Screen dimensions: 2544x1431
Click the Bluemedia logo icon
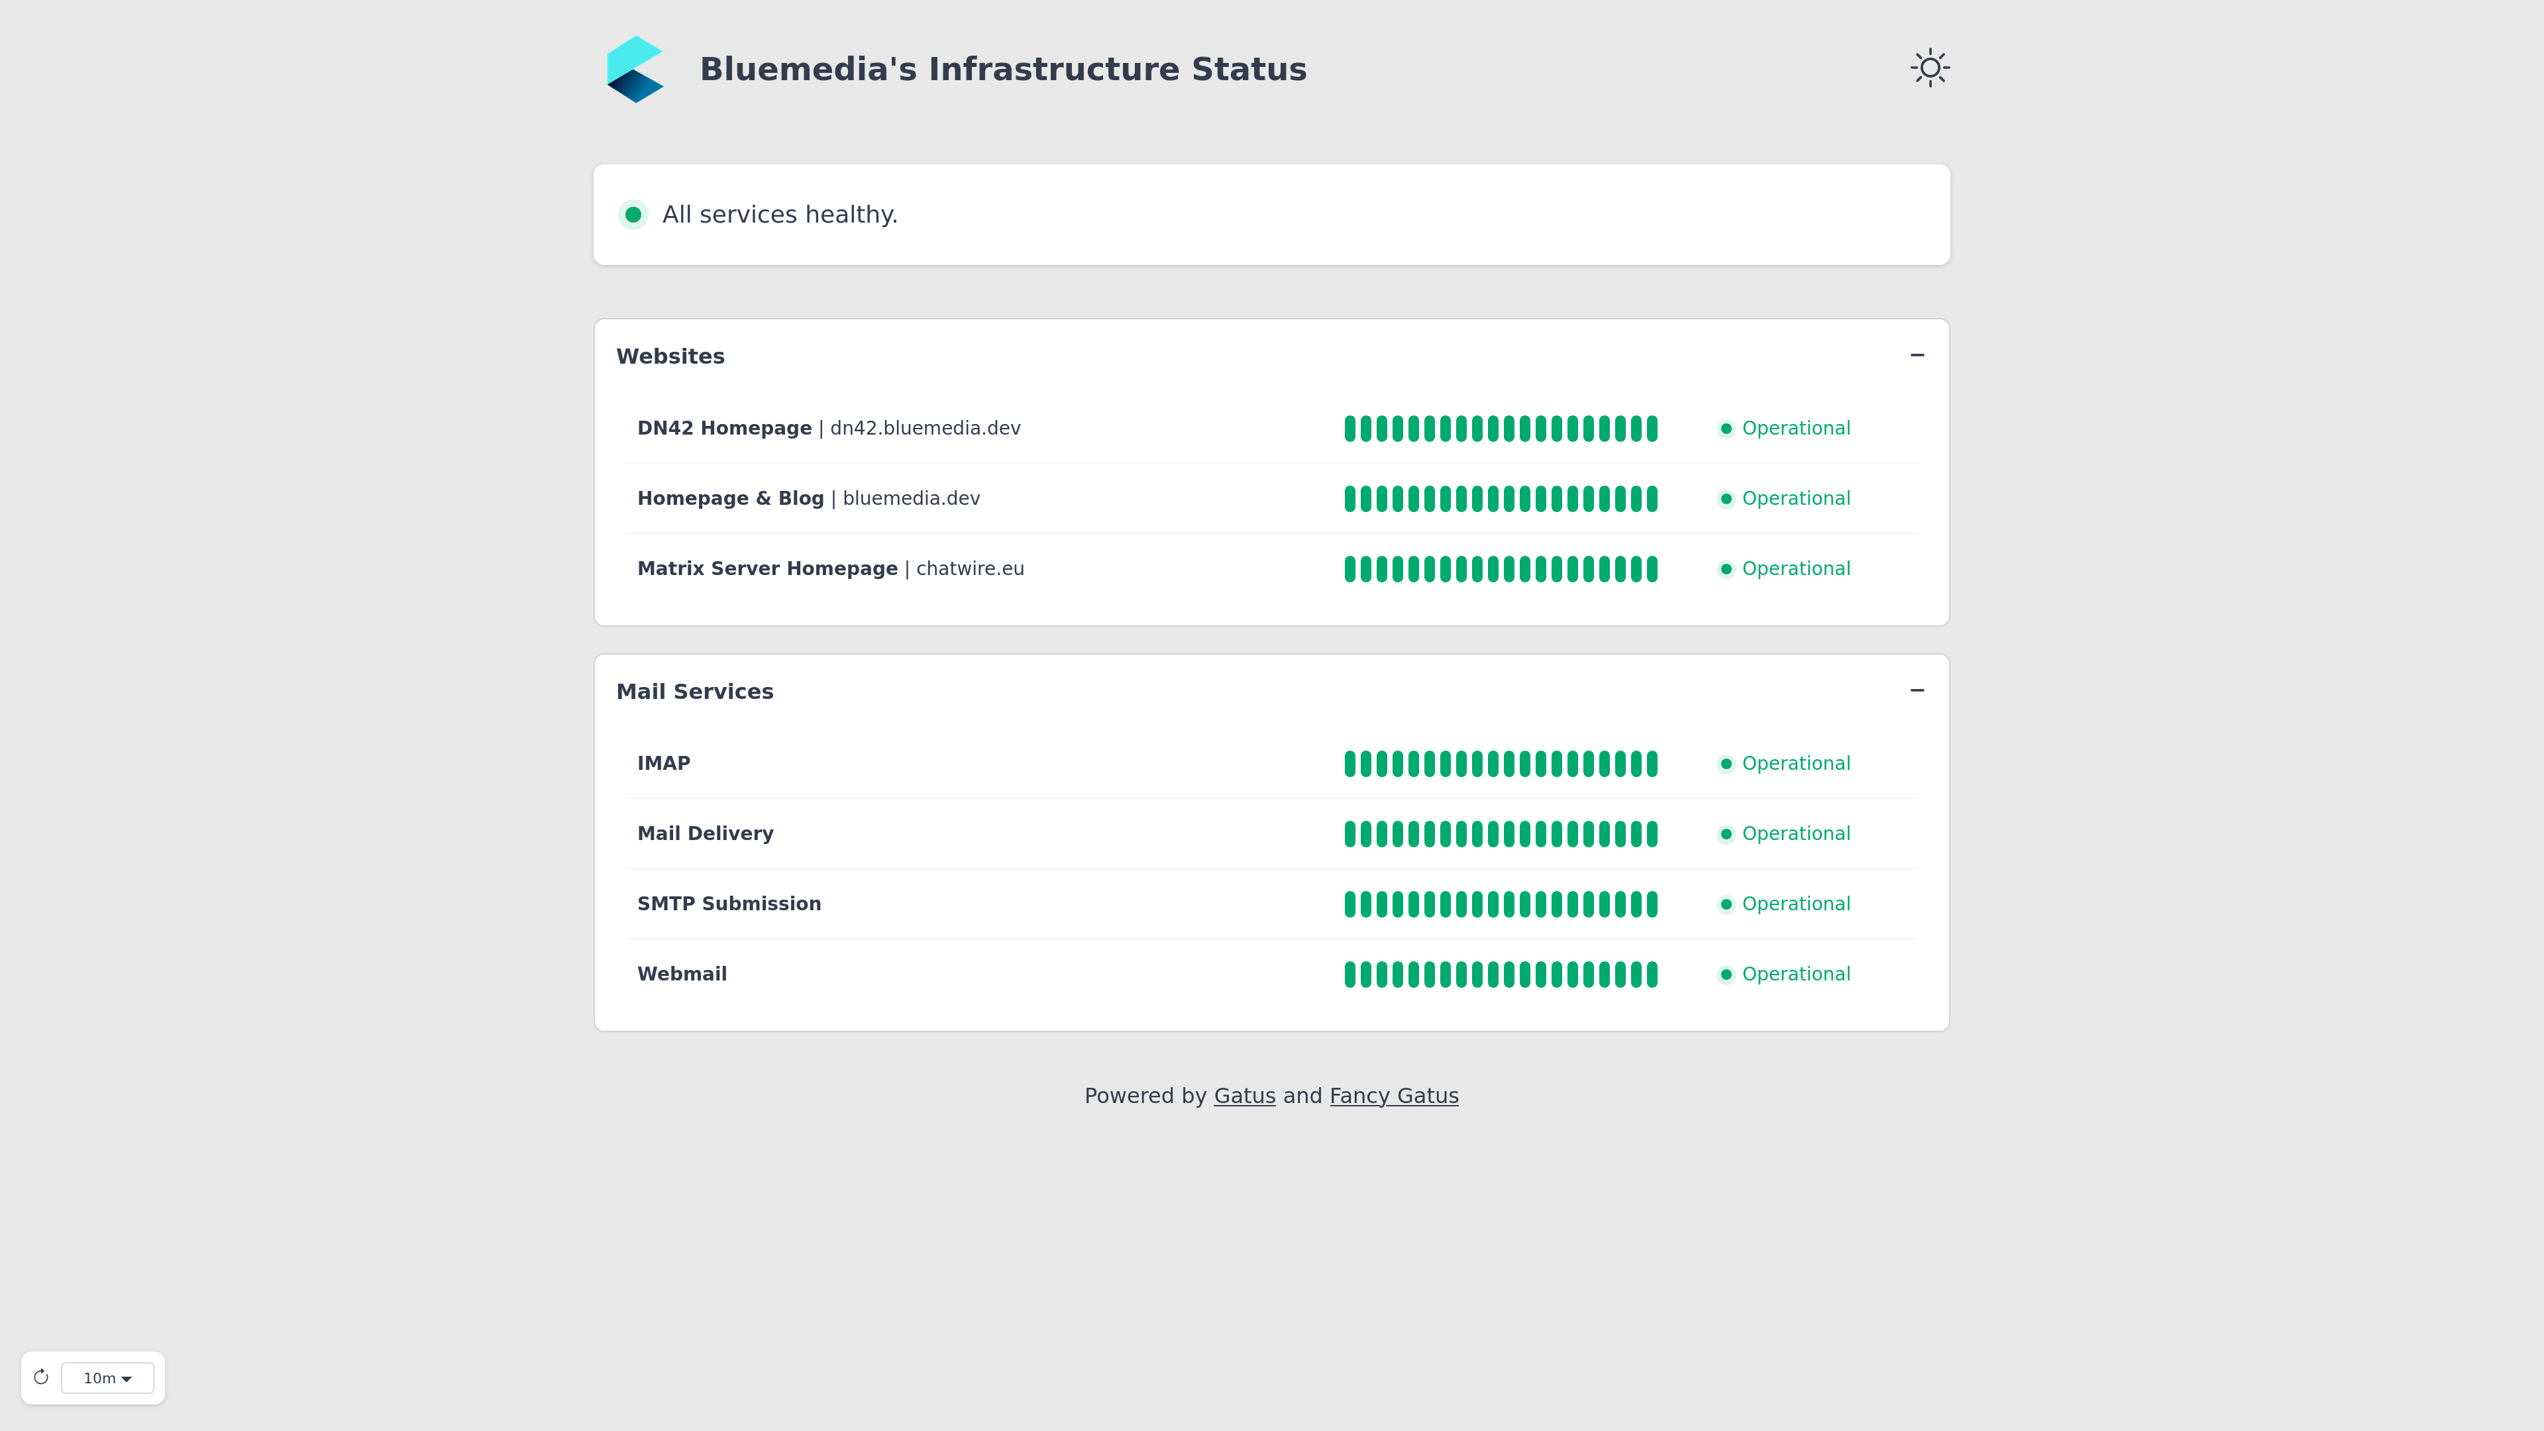tap(635, 69)
